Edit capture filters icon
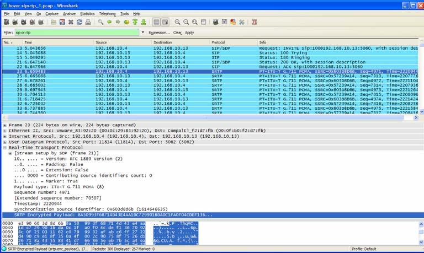Viewport: 424px width, 253px height. coord(215,22)
